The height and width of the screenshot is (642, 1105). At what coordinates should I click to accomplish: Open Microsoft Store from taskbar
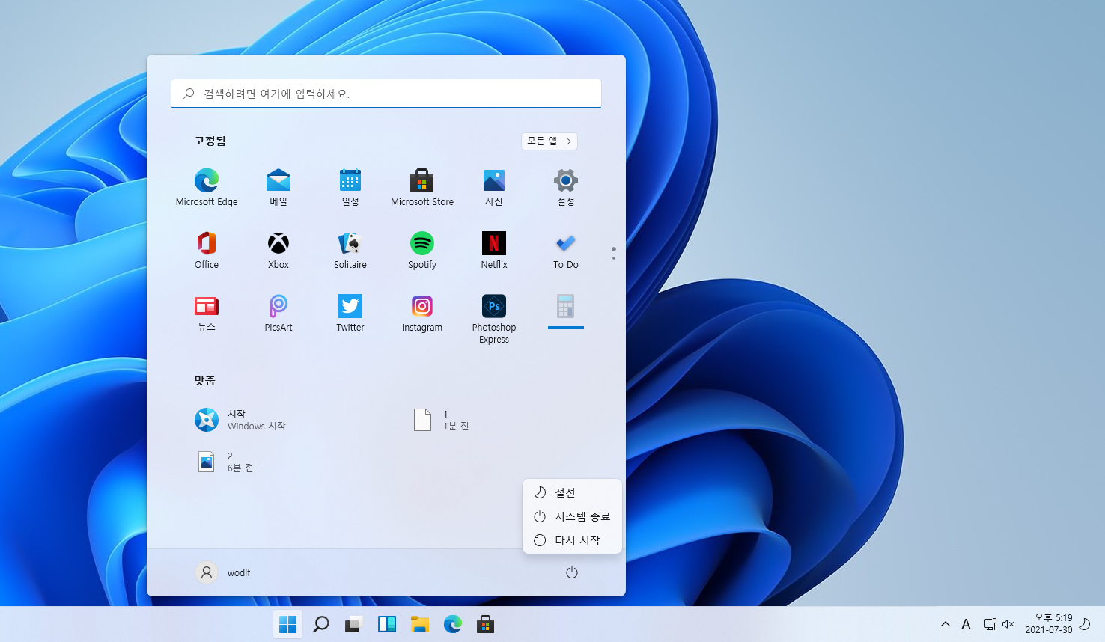coord(486,624)
